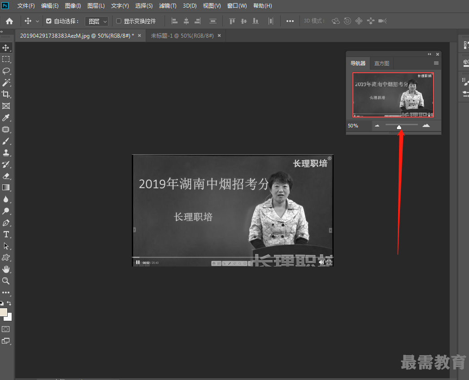Click the Navigator preview thumbnail
Image resolution: width=469 pixels, height=380 pixels.
point(393,95)
